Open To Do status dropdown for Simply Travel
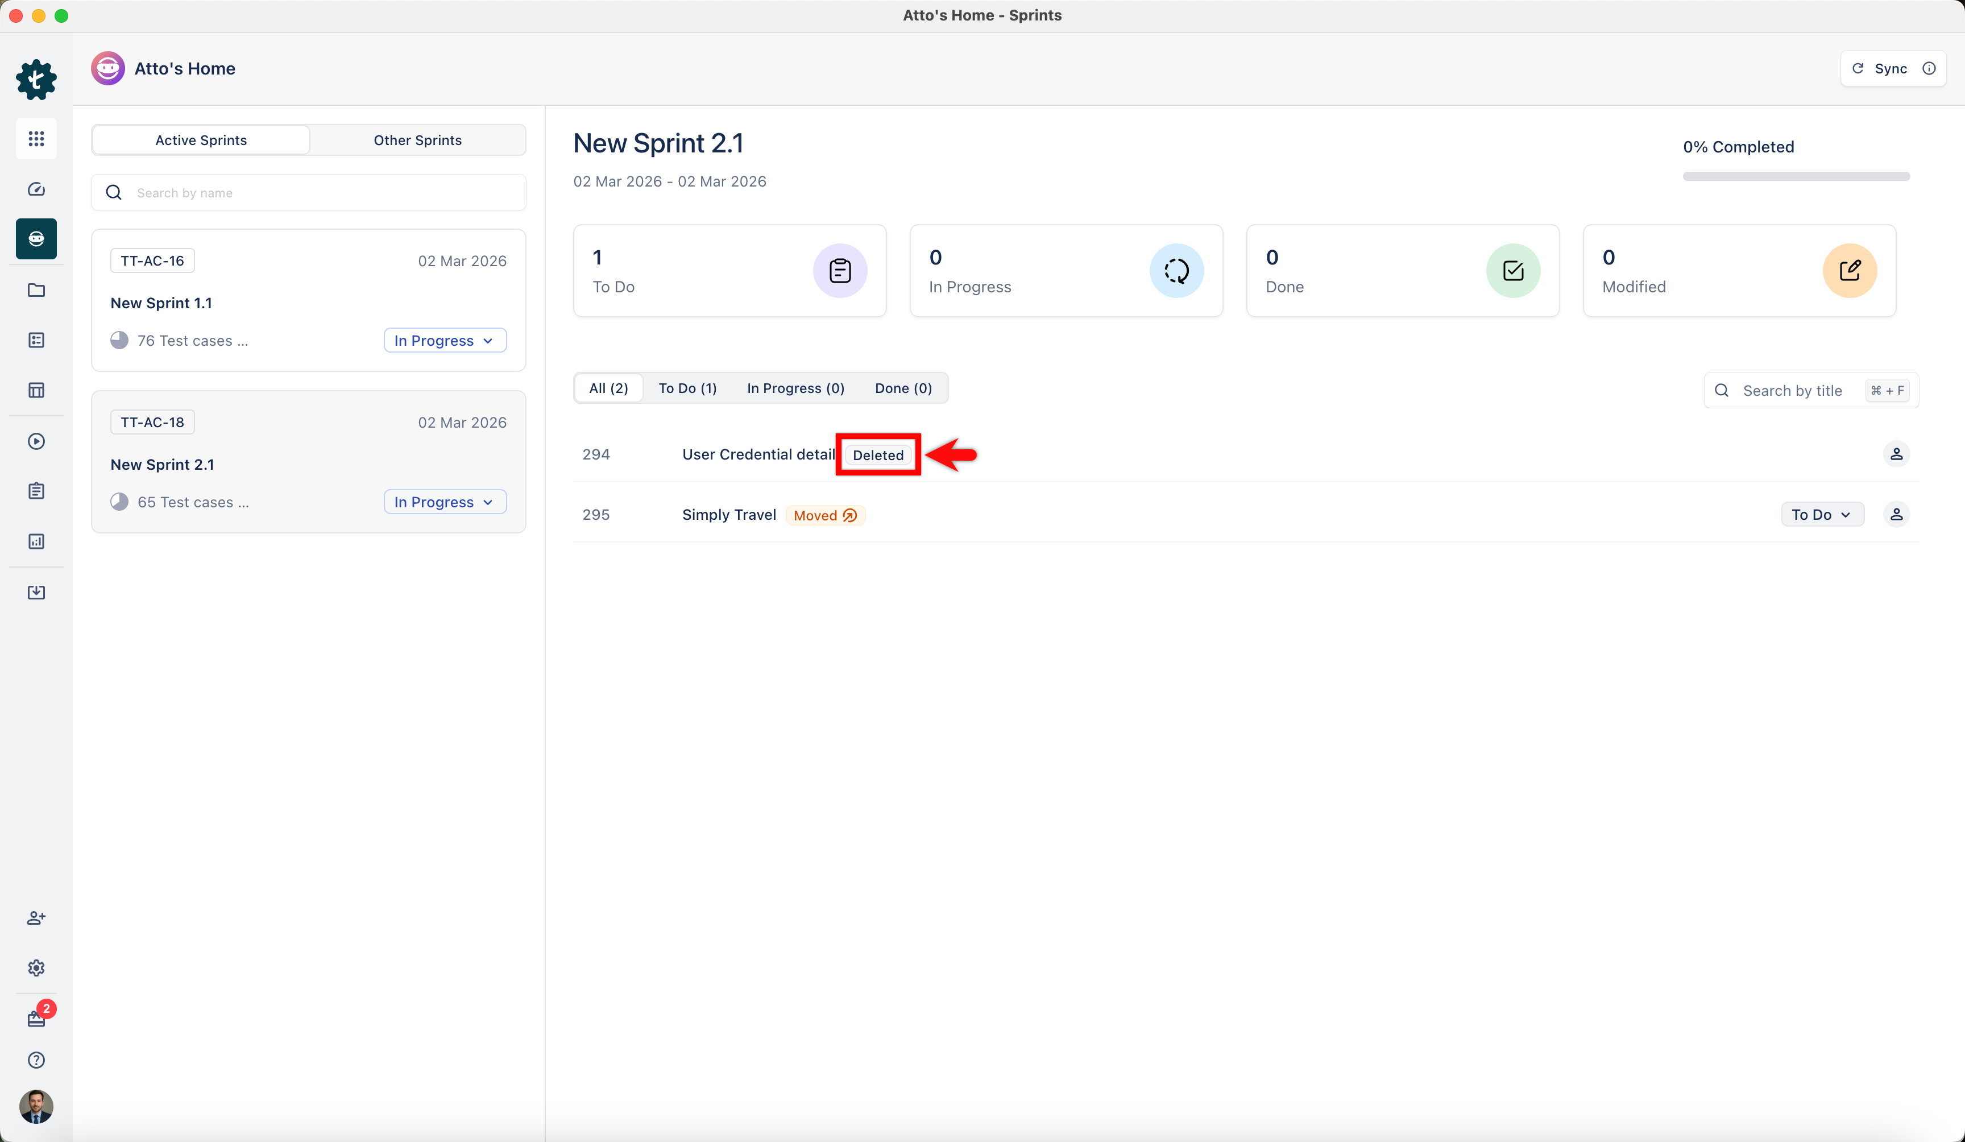Screen dimensions: 1965x1142 pyautogui.click(x=1822, y=515)
